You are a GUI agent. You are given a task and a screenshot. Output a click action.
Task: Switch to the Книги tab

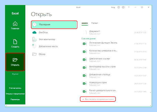pyautogui.click(x=85, y=23)
